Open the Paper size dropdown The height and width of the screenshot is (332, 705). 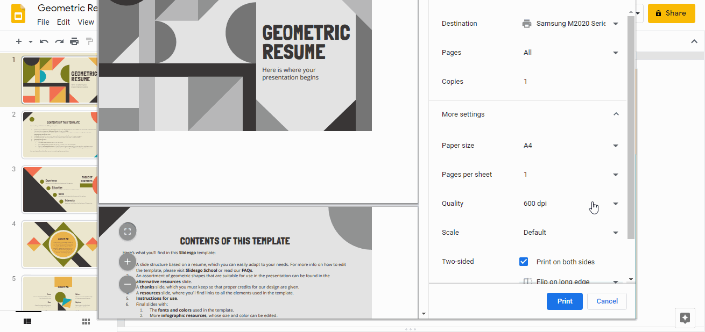570,146
